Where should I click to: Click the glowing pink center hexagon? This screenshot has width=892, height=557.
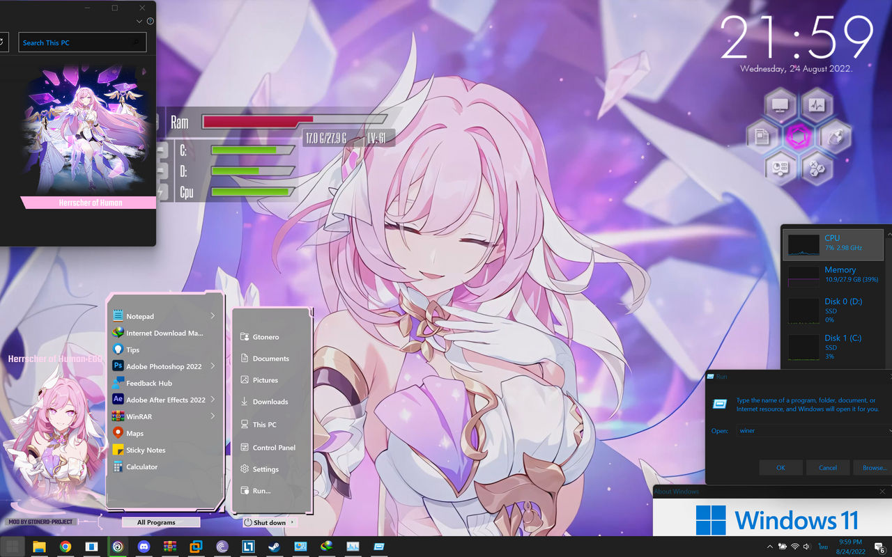[x=798, y=137]
